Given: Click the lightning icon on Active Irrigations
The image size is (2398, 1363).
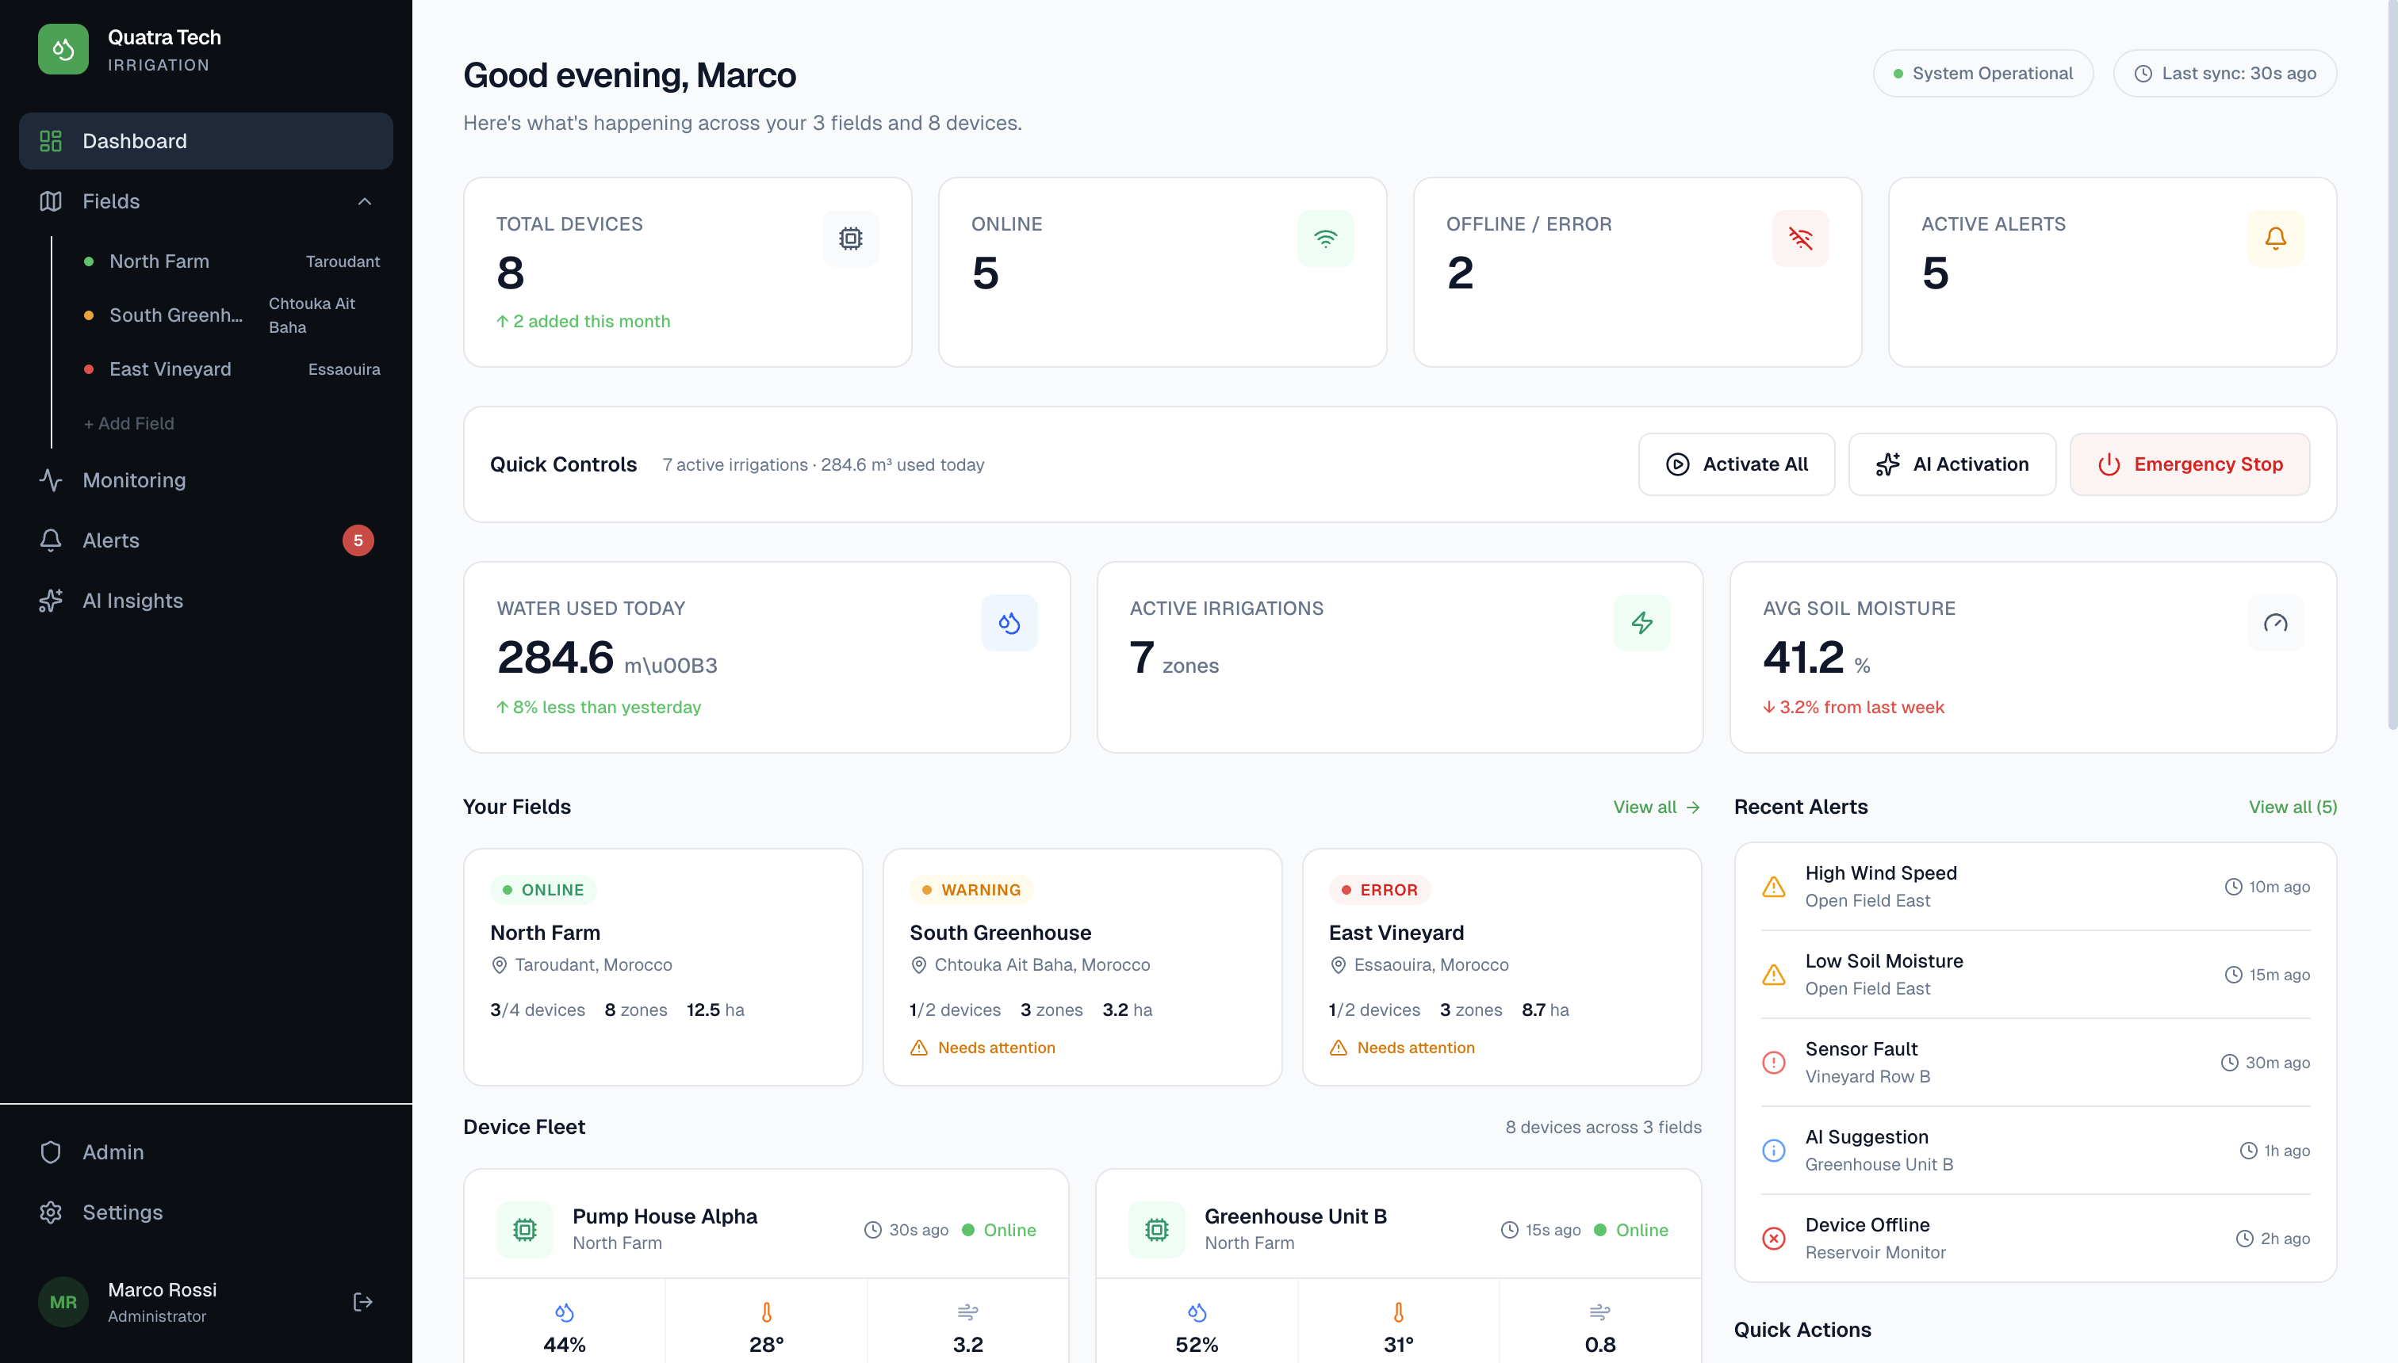Looking at the screenshot, I should click(x=1642, y=621).
